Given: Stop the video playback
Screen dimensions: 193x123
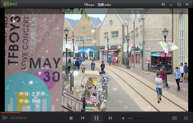Looking at the screenshot, I should pos(71,118).
